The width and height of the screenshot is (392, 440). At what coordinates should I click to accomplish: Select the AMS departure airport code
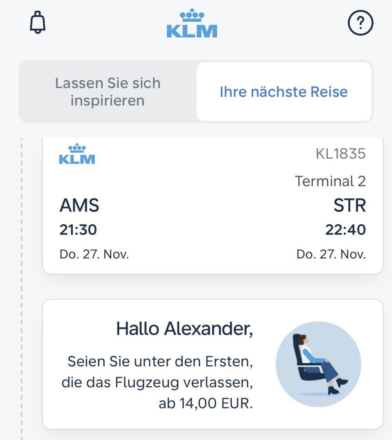[x=79, y=206]
